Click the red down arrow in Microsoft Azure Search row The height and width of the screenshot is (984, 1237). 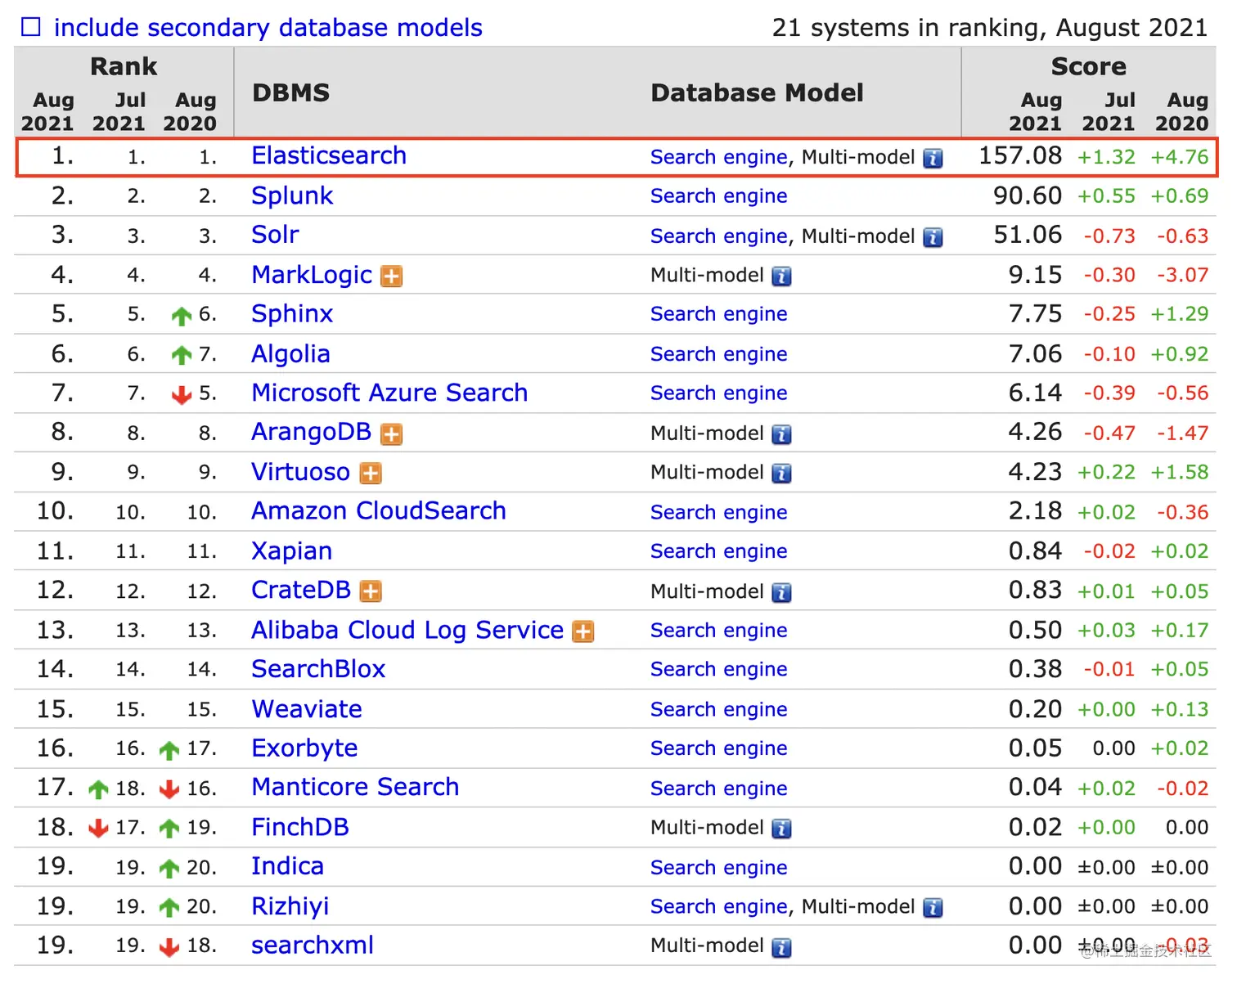tap(182, 395)
